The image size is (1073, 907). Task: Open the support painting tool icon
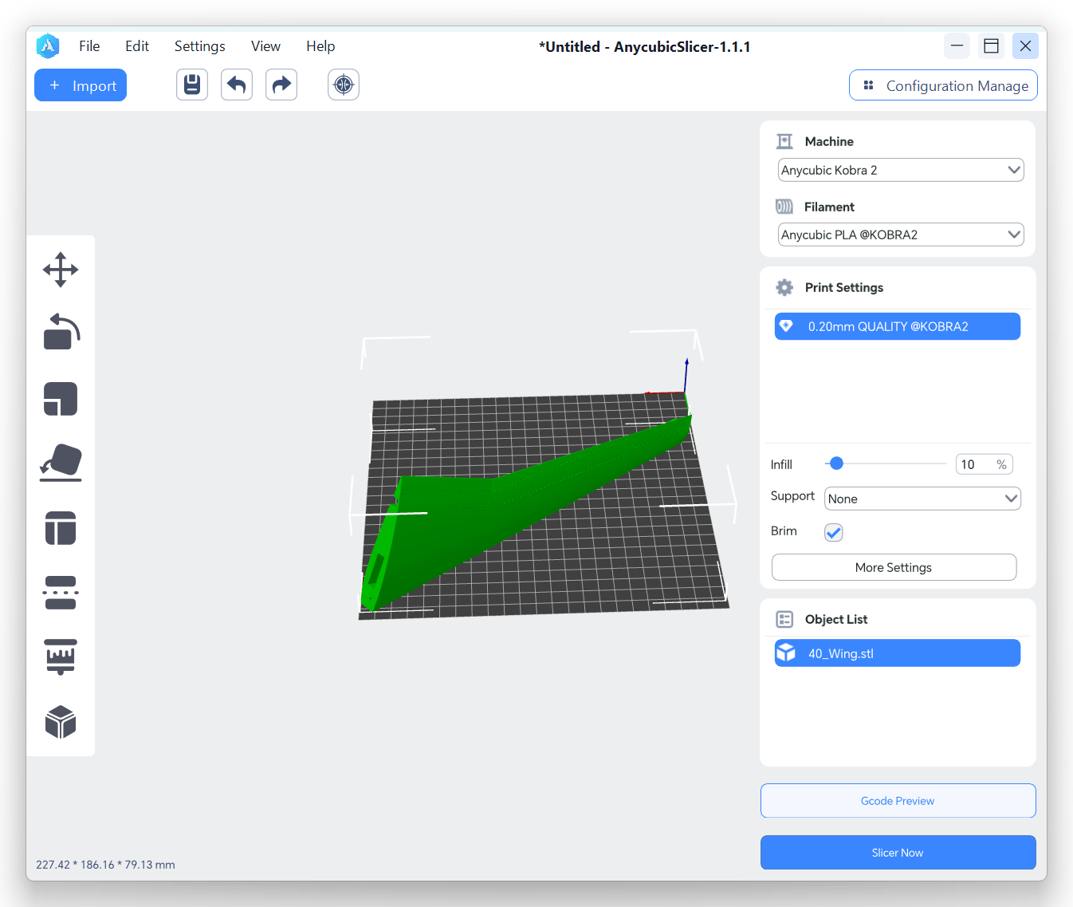[61, 657]
